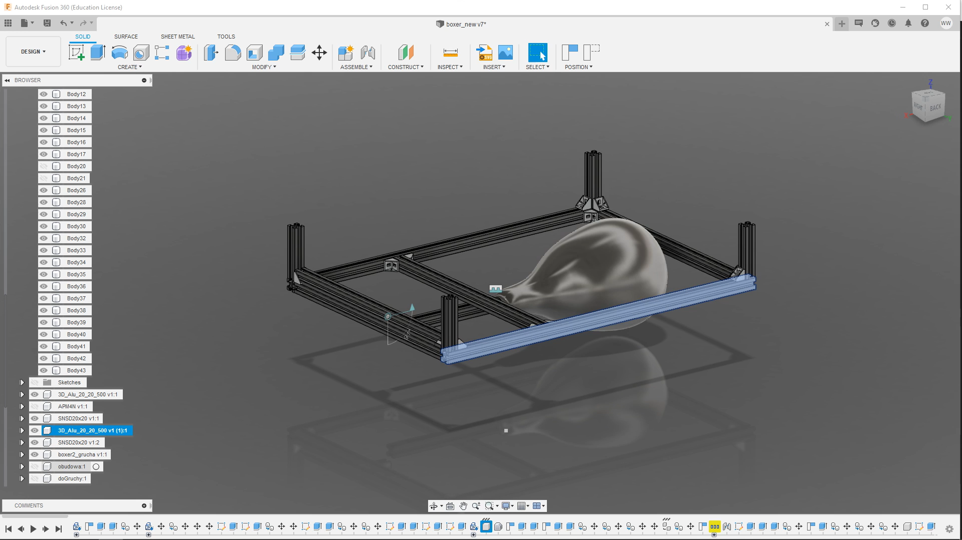Hide Body12 using its eye icon
The height and width of the screenshot is (540, 962).
(x=44, y=94)
